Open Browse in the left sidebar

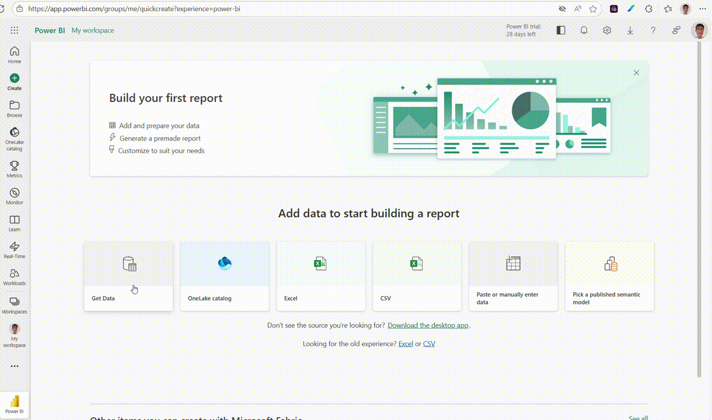(x=15, y=109)
